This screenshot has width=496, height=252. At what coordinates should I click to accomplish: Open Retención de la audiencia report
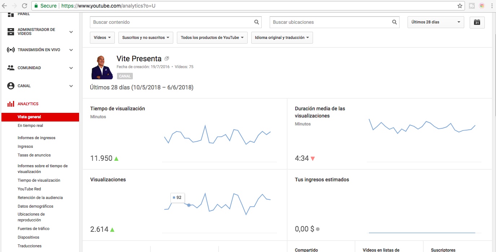[40, 198]
